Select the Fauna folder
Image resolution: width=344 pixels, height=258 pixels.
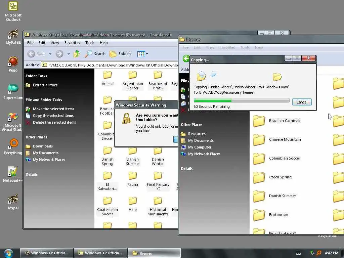click(x=133, y=179)
